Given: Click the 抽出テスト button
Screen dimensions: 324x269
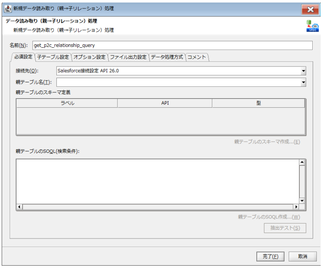Looking at the screenshot, I should pos(285,228).
